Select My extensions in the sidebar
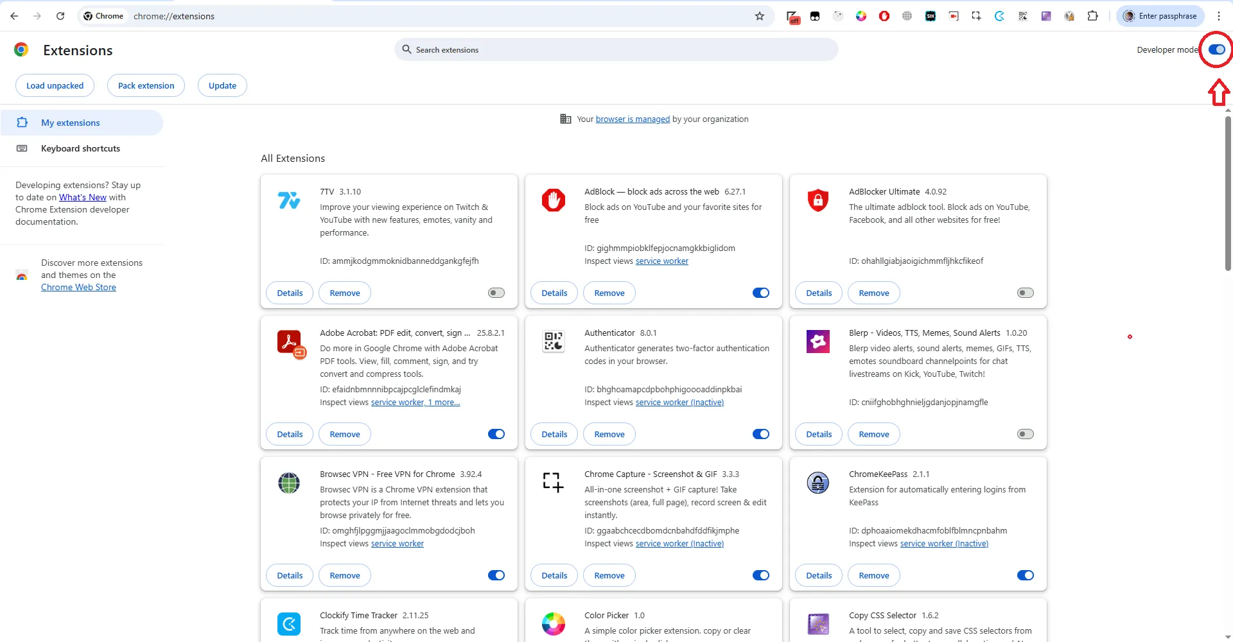This screenshot has height=642, width=1233. click(71, 123)
